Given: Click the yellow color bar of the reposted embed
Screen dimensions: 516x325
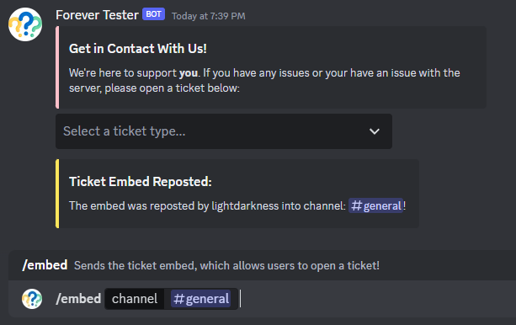Looking at the screenshot, I should 57,194.
